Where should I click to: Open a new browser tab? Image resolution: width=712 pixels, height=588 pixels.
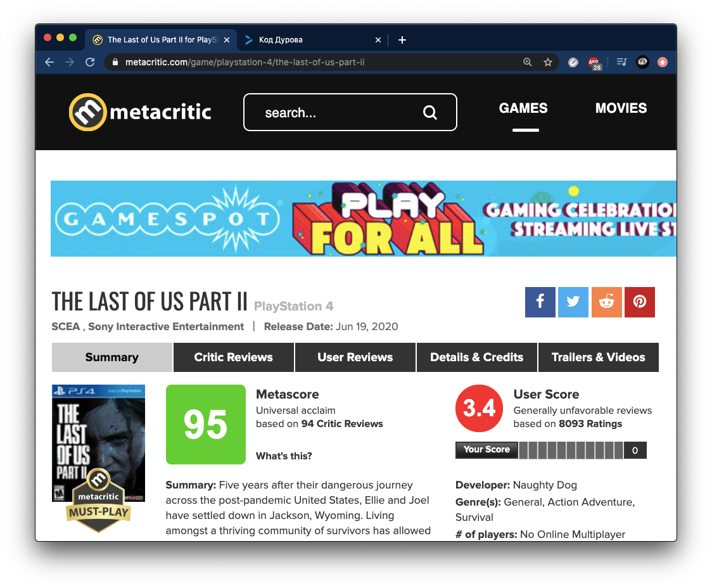click(x=402, y=40)
